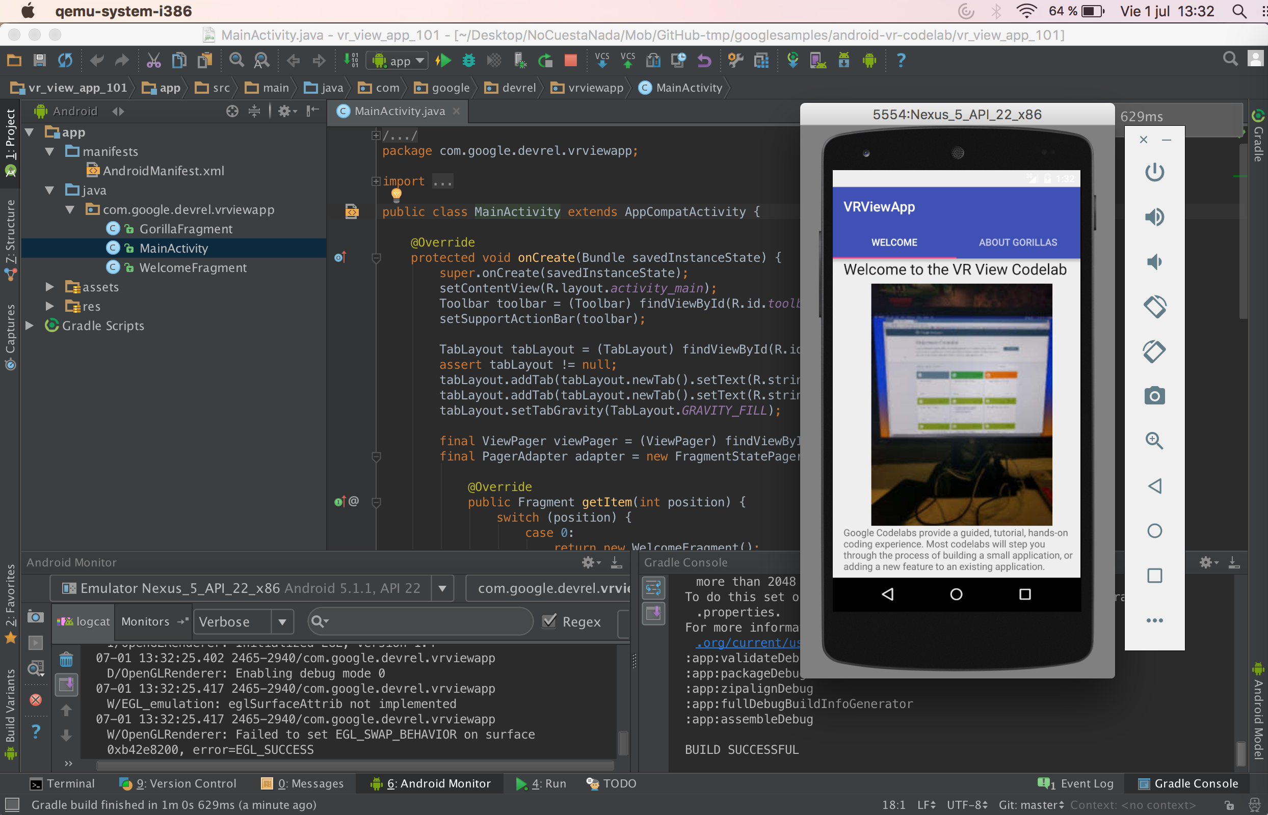The width and height of the screenshot is (1268, 815).
Task: Click the Help question mark toolbar icon
Action: point(901,60)
